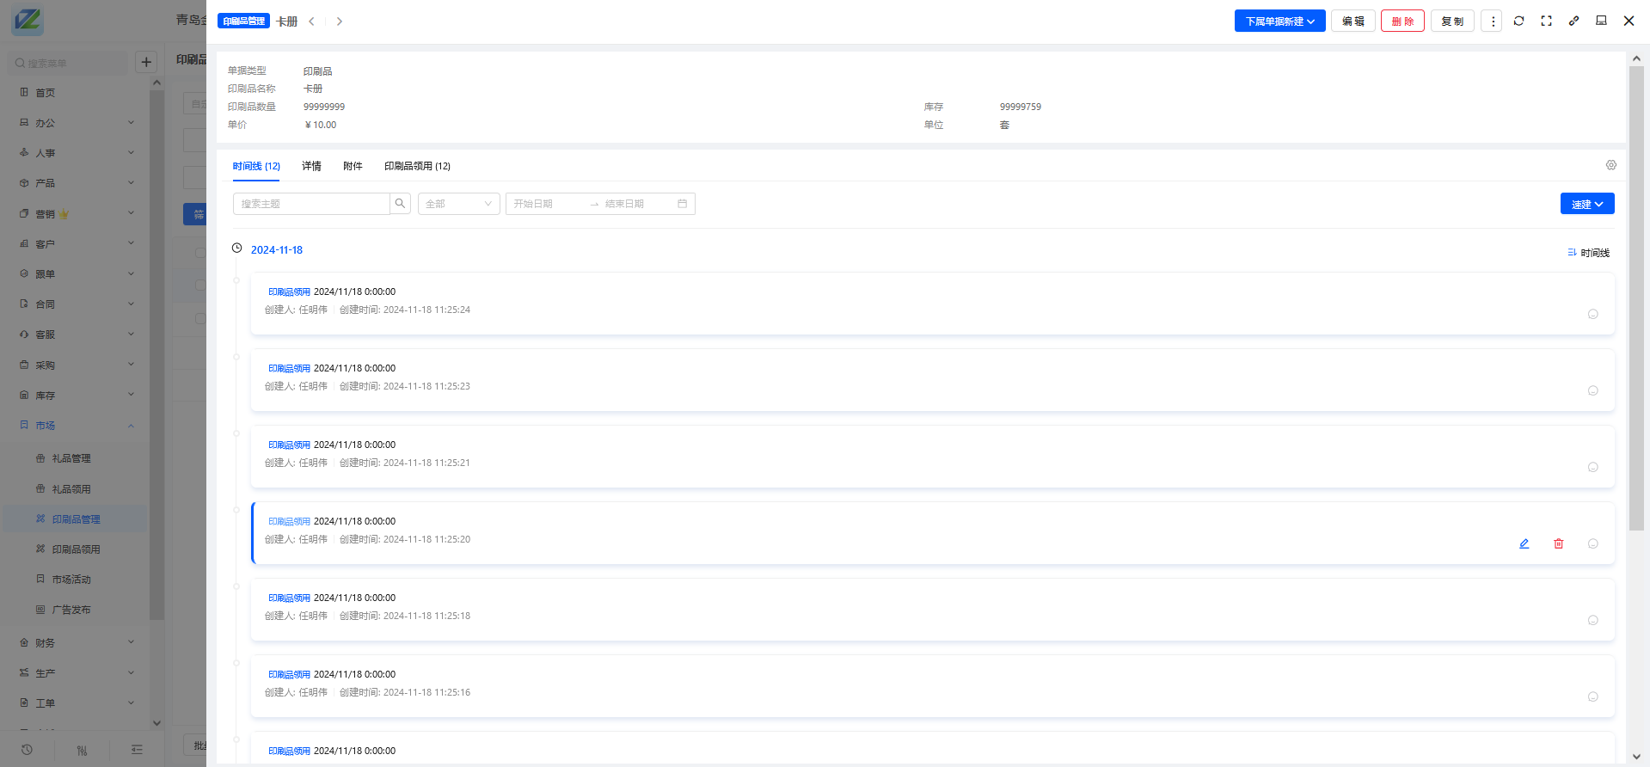Open 印刷品领用 in the sidebar
Screen dimensions: 1650x767
click(76, 549)
